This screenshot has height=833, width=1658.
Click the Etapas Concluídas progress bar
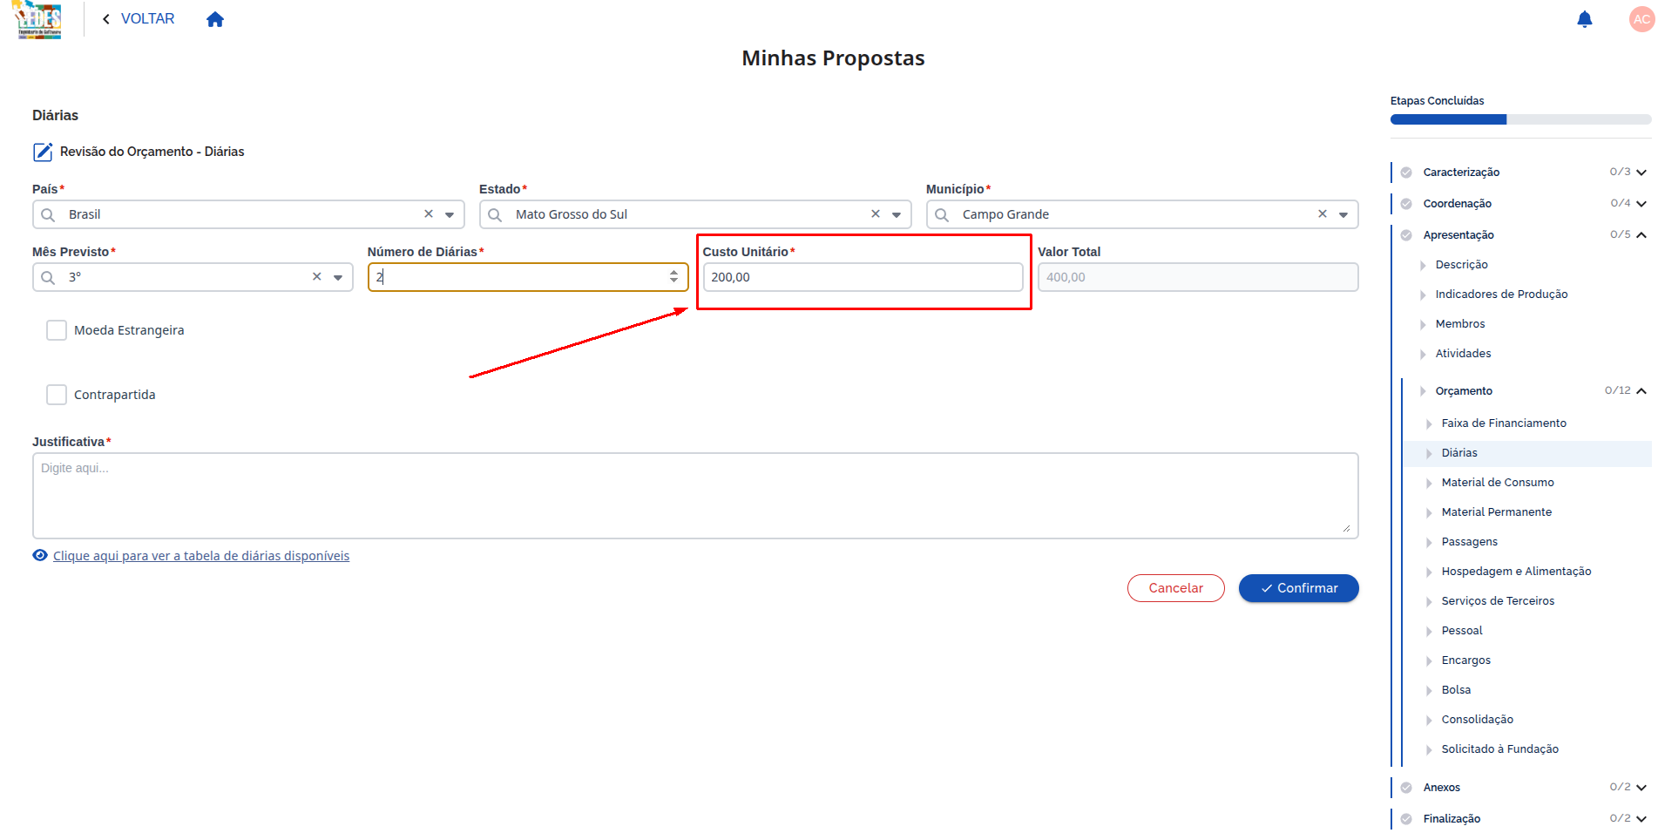coord(1520,119)
